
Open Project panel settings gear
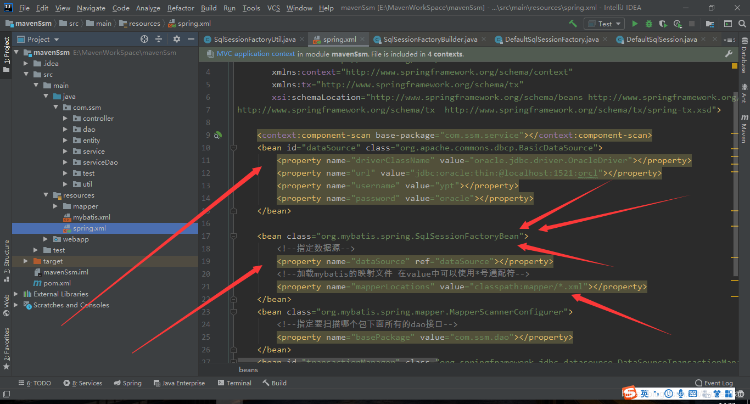pos(177,39)
